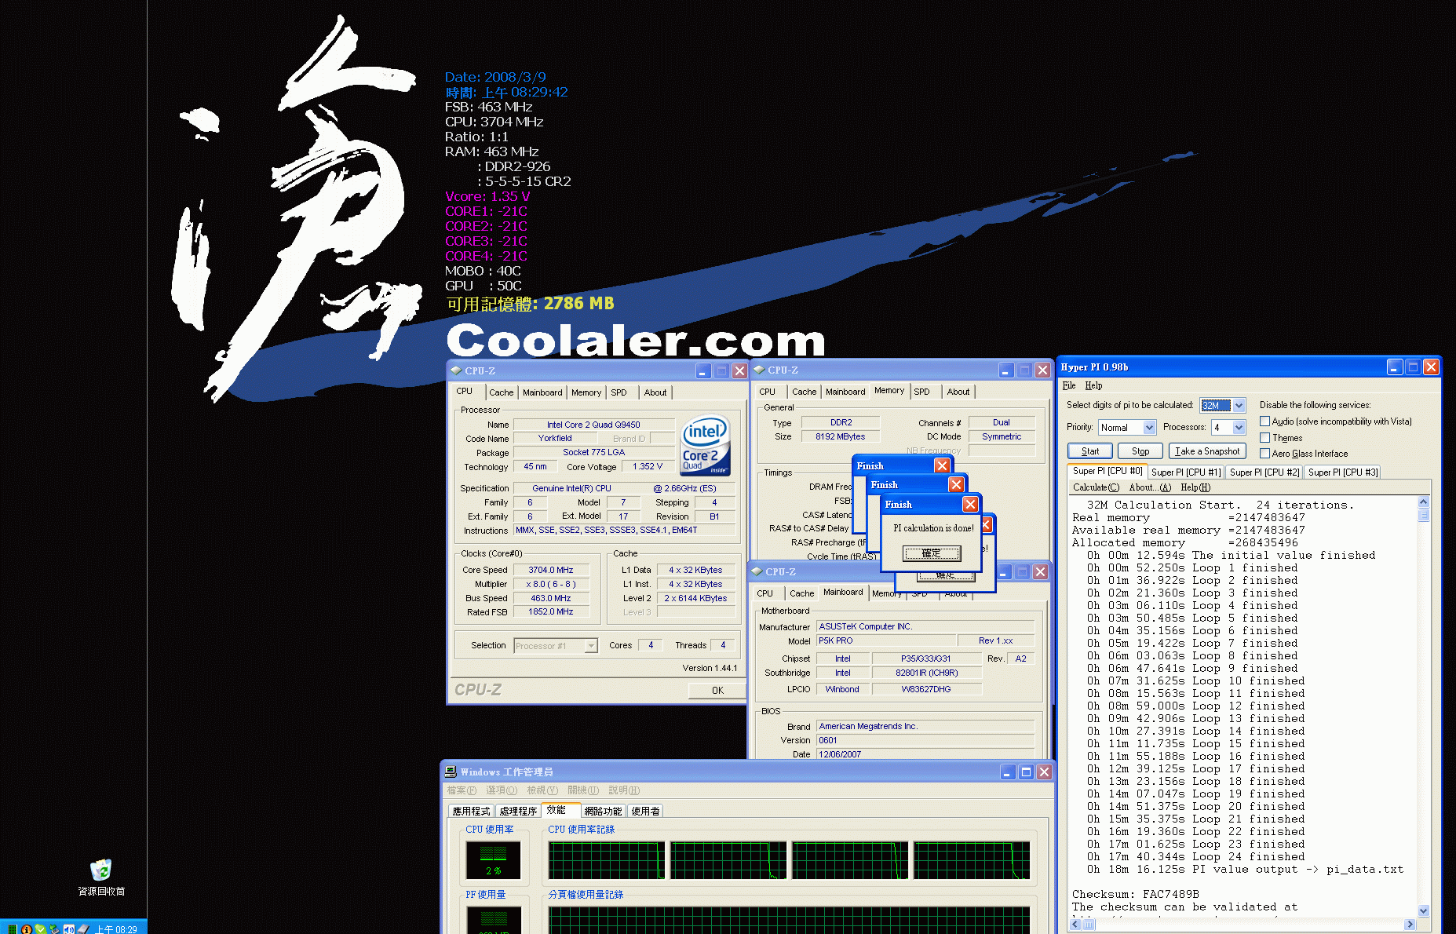The image size is (1456, 934).
Task: Click the gray drive tray icon
Action: pos(83,929)
